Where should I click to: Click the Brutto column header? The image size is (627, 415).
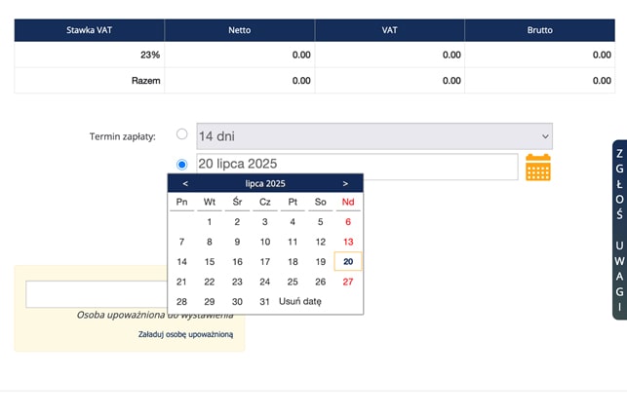[539, 30]
